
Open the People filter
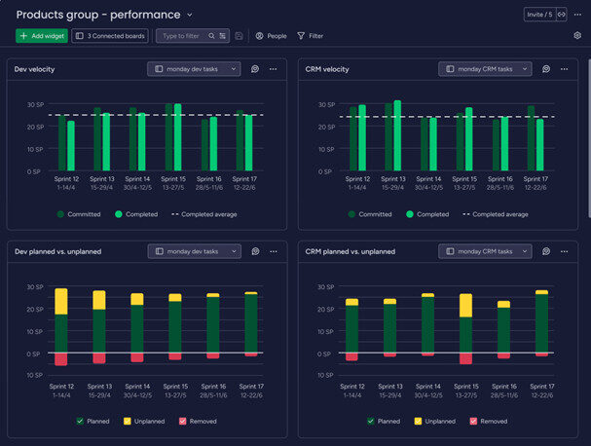click(271, 36)
